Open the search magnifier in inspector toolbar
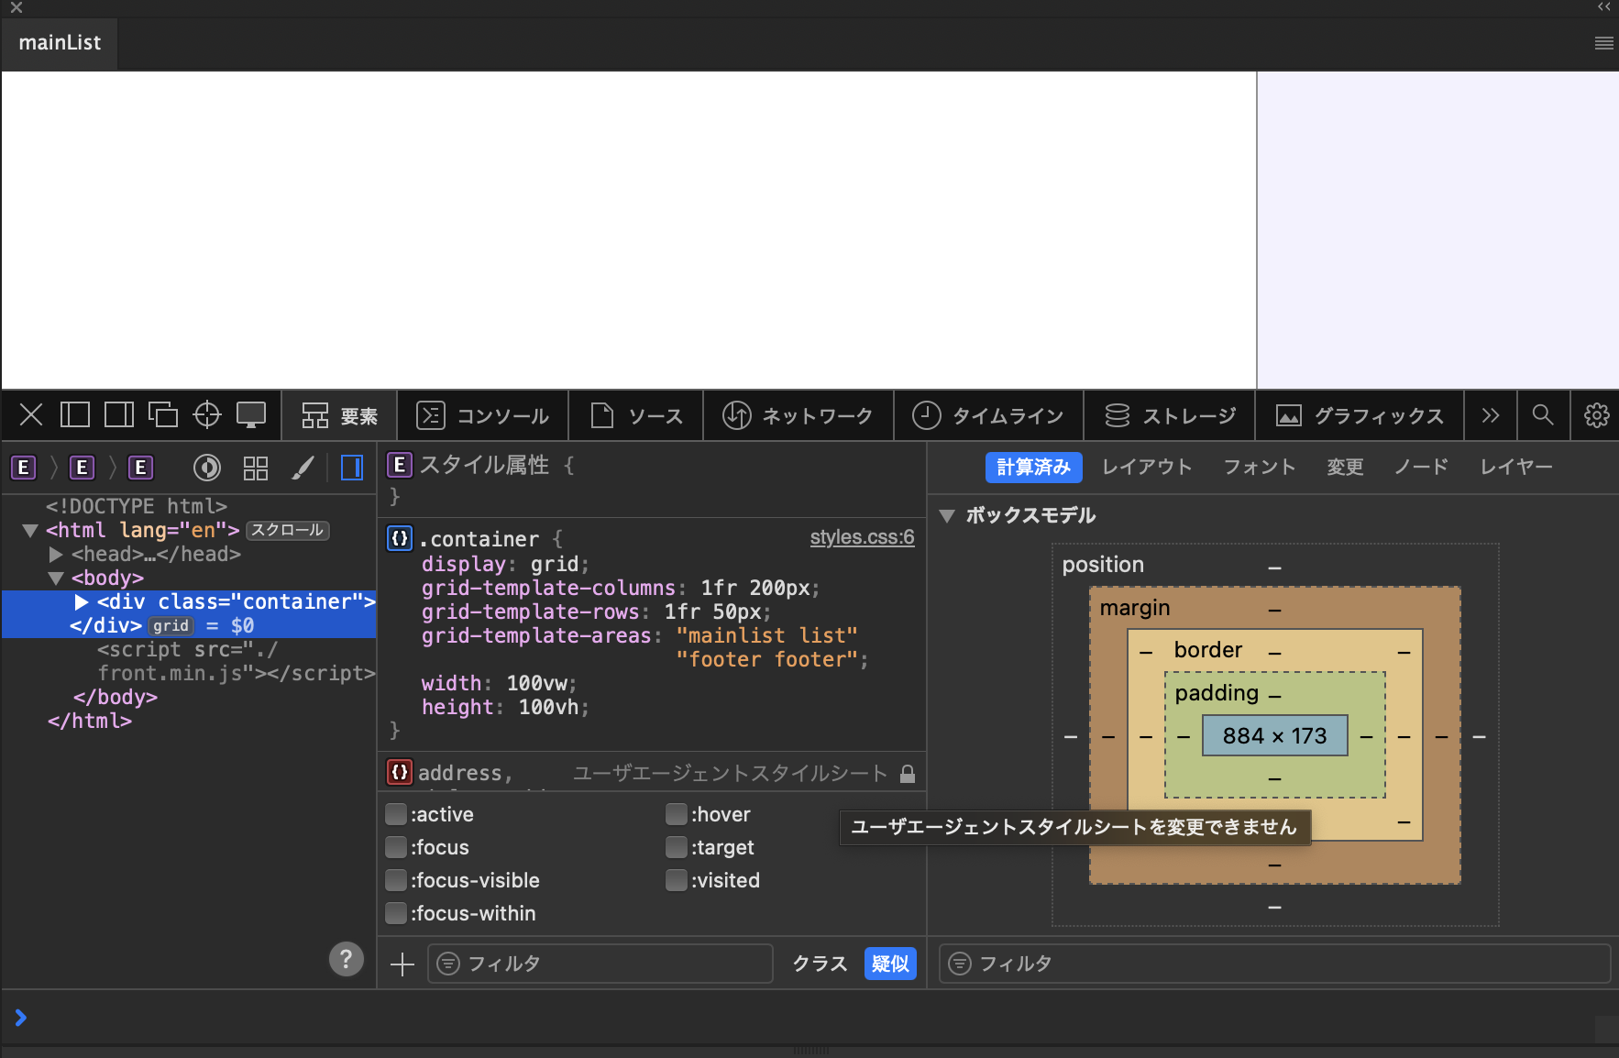1619x1058 pixels. point(1543,415)
